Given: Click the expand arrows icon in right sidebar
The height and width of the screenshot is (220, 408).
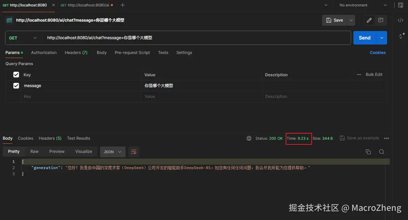Looking at the screenshot, I should click(x=400, y=36).
